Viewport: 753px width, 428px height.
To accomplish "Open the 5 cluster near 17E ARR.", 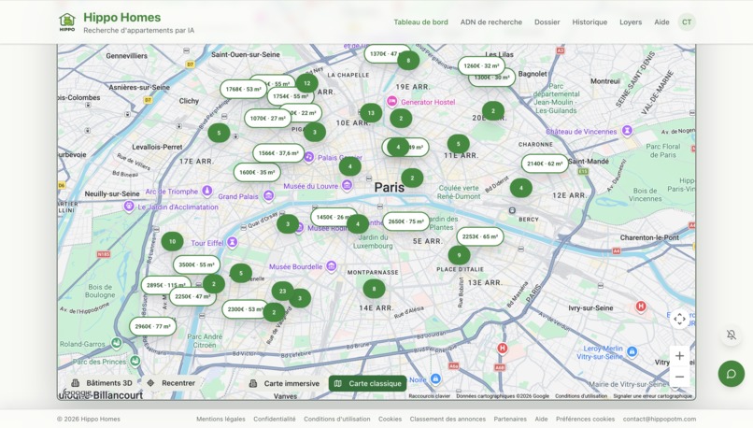I will (219, 133).
